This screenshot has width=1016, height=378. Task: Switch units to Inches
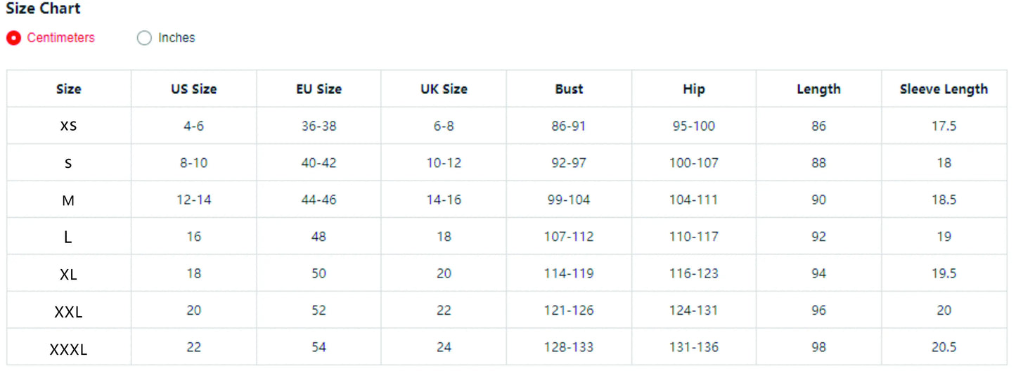[x=144, y=38]
